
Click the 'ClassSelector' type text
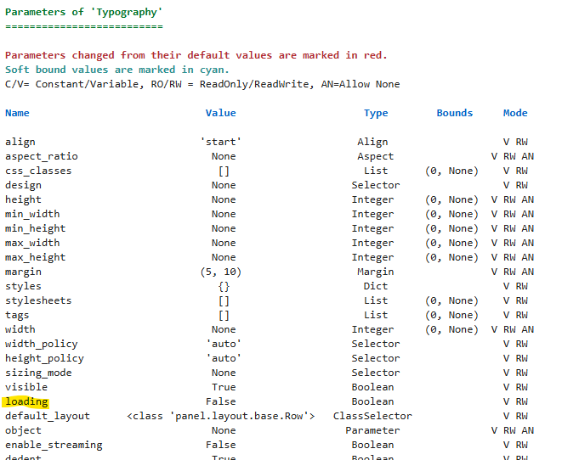[372, 416]
